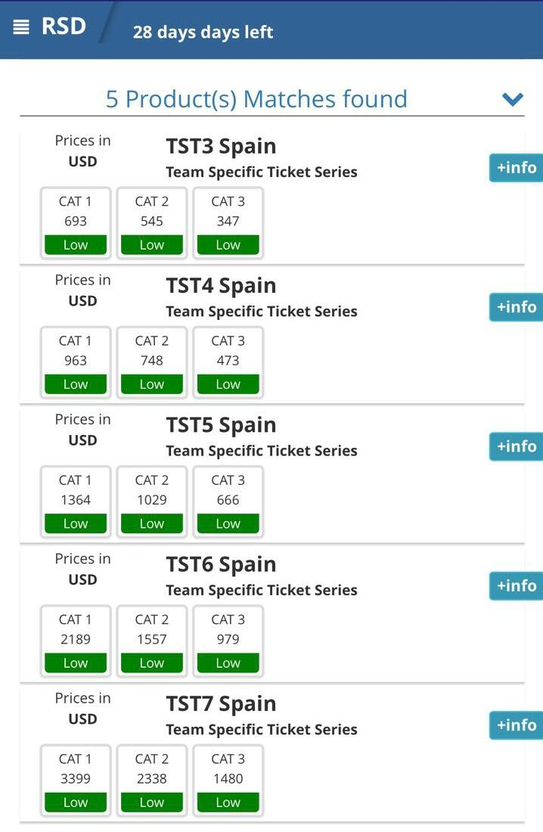Choose TST4 Spain CAT 2 priced 748
This screenshot has width=543, height=832.
pos(152,362)
